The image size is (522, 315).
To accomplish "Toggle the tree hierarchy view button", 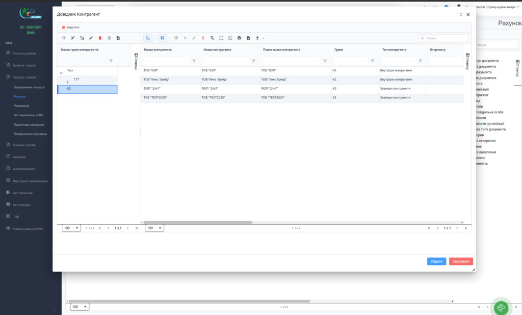I will coord(148,38).
